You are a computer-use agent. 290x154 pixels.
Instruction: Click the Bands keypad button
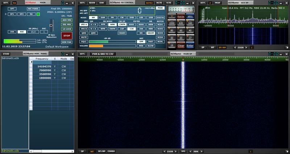pyautogui.click(x=181, y=16)
